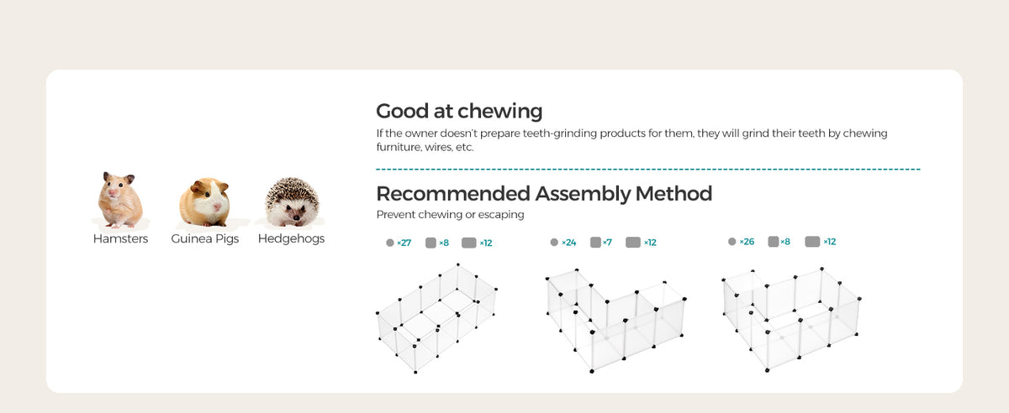Open the U-shaped playpen diagram

click(791, 319)
